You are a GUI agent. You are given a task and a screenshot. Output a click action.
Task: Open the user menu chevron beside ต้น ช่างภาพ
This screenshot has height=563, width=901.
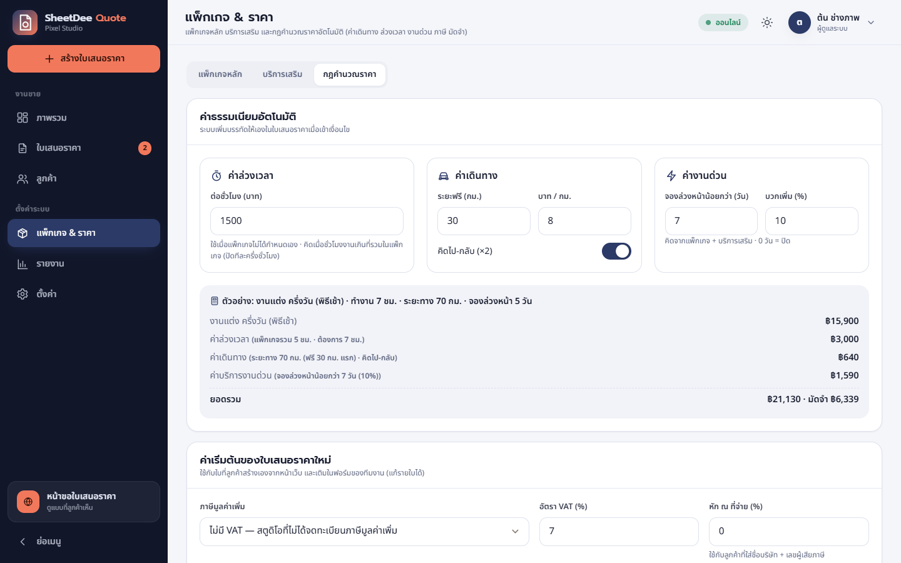[871, 23]
